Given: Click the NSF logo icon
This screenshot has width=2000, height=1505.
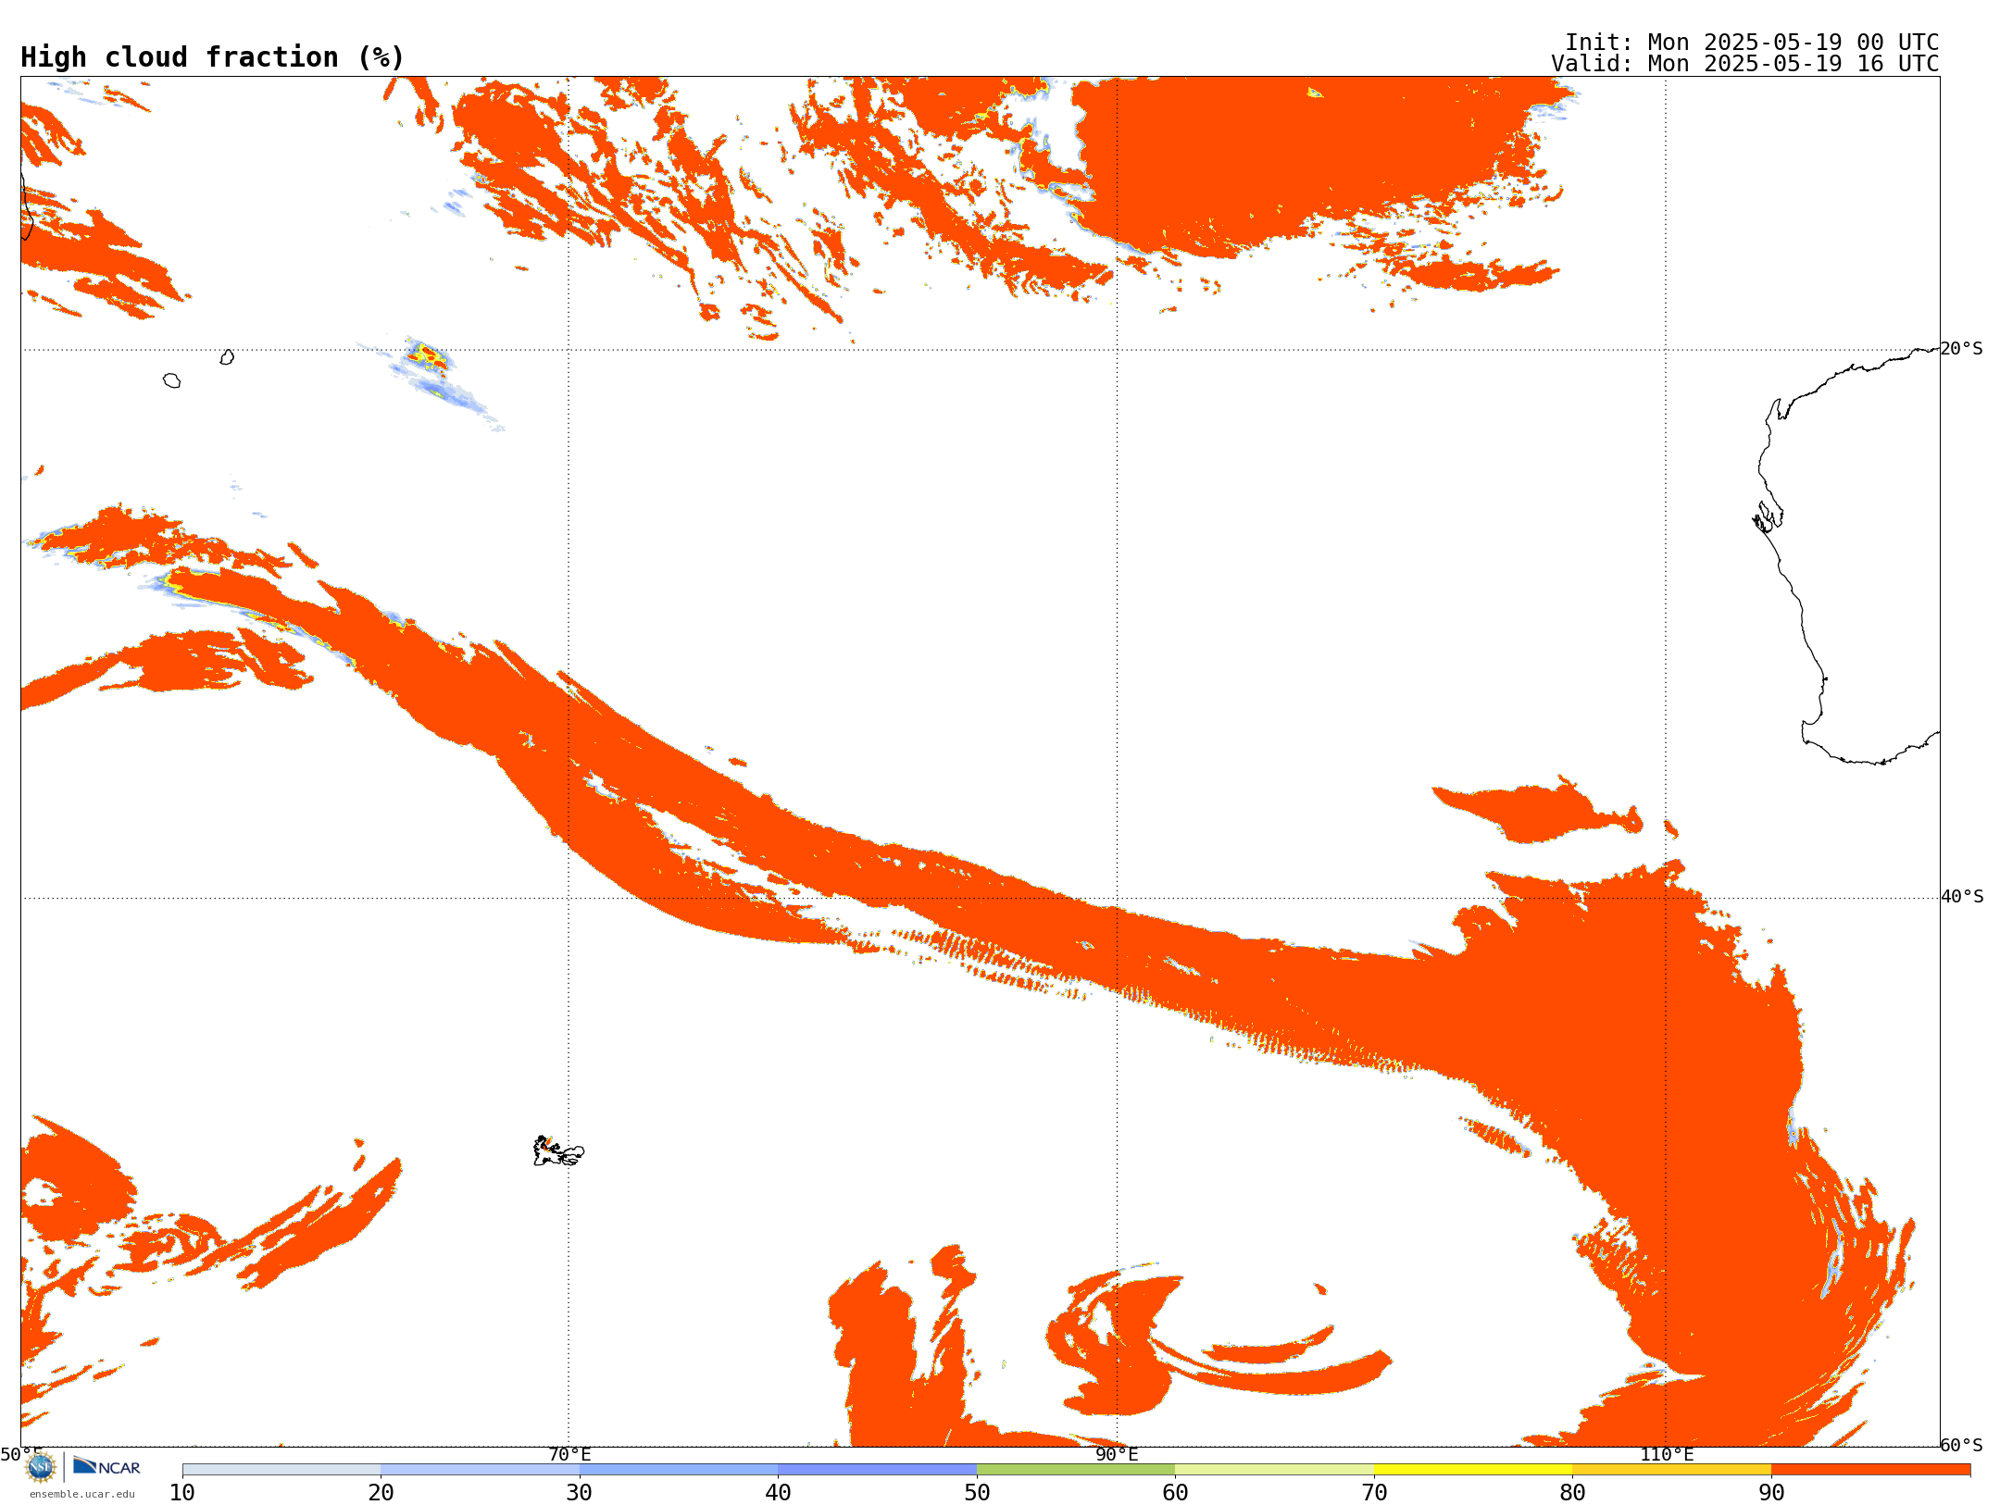Looking at the screenshot, I should 41,1467.
